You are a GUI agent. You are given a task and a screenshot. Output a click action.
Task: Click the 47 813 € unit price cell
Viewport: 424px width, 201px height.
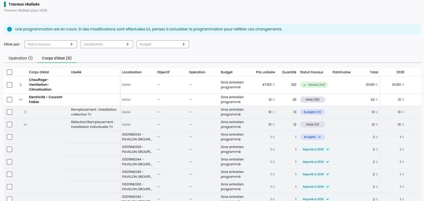(269, 85)
